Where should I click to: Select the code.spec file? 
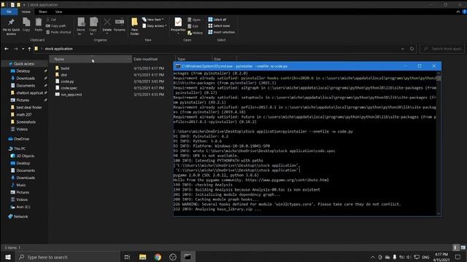pos(69,88)
